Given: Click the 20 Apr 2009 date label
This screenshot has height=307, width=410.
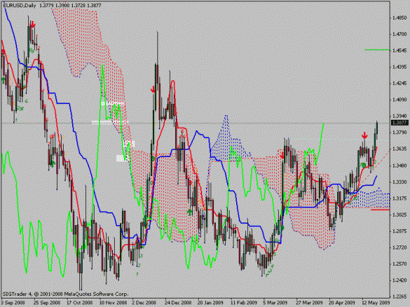Looking at the screenshot, I should 342,302.
